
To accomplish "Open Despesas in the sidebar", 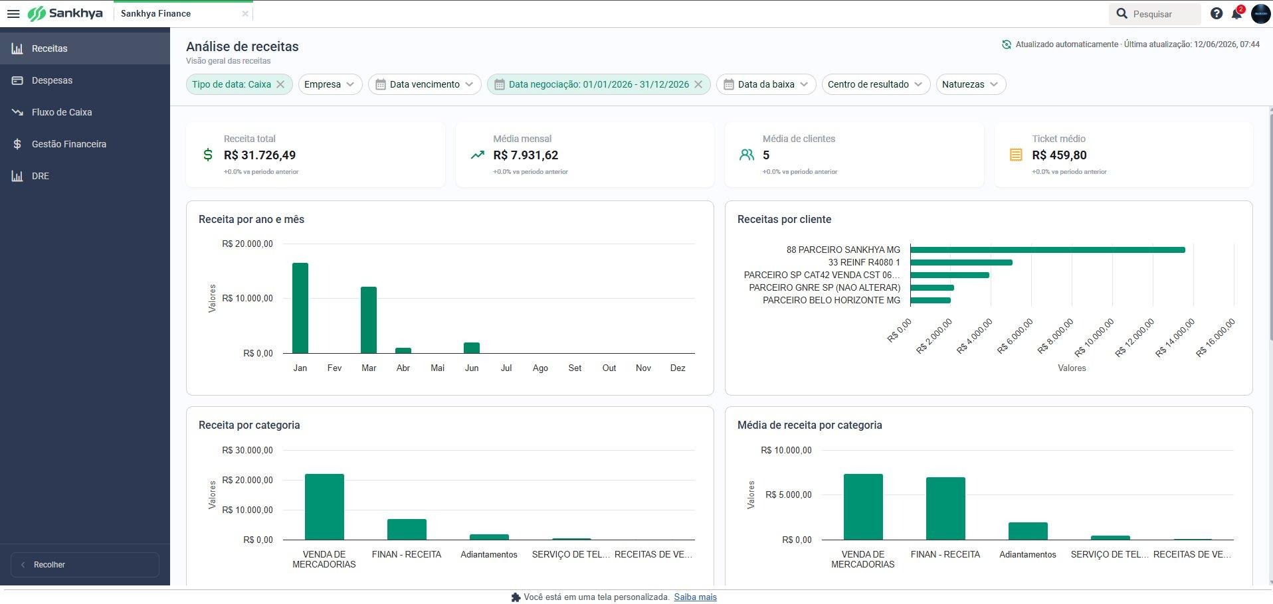I will coord(85,80).
